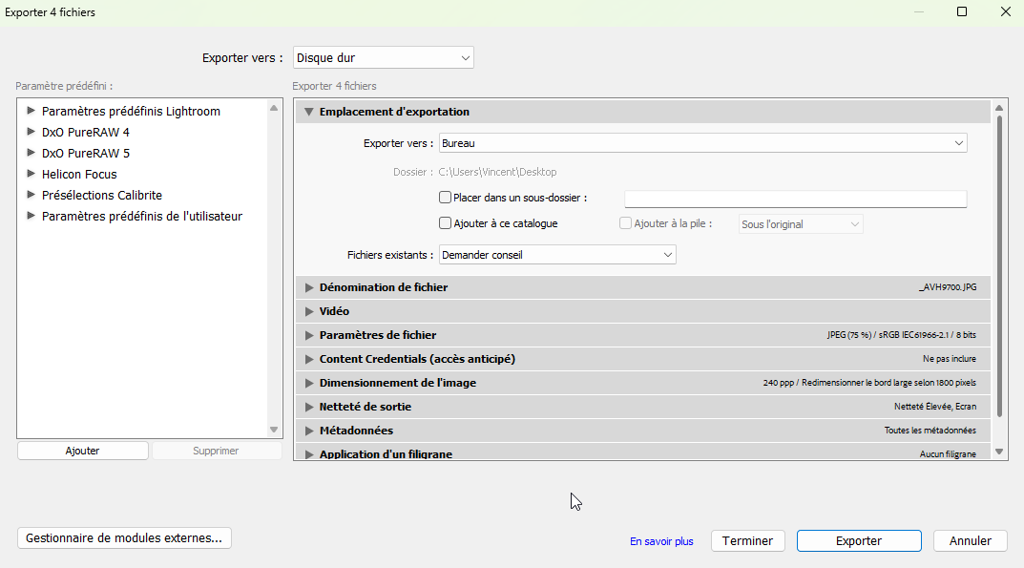The width and height of the screenshot is (1024, 568).
Task: Select the Présélections Calibrite label
Action: tap(102, 195)
